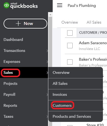Expand the Transactions submenu arrow

pyautogui.click(x=47, y=51)
